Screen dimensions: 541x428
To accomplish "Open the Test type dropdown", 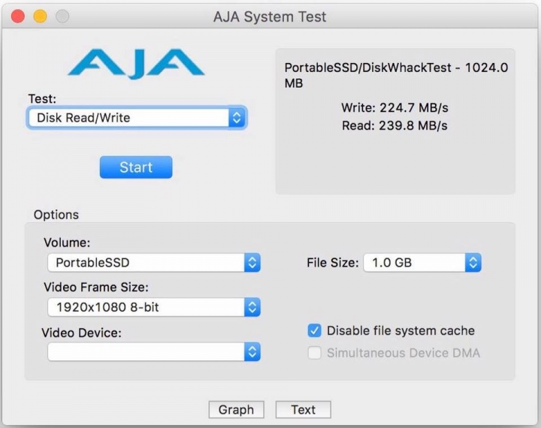I will 137,118.
